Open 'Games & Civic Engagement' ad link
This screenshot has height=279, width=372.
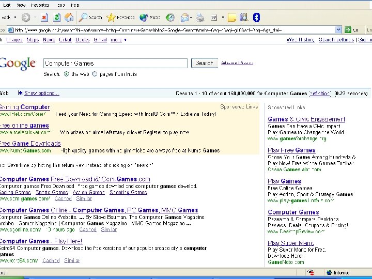click(306, 119)
